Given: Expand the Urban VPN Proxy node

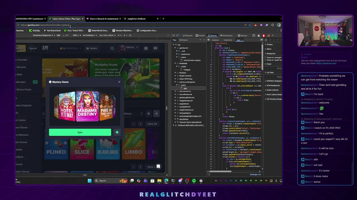Looking at the screenshot, I should coord(175,79).
